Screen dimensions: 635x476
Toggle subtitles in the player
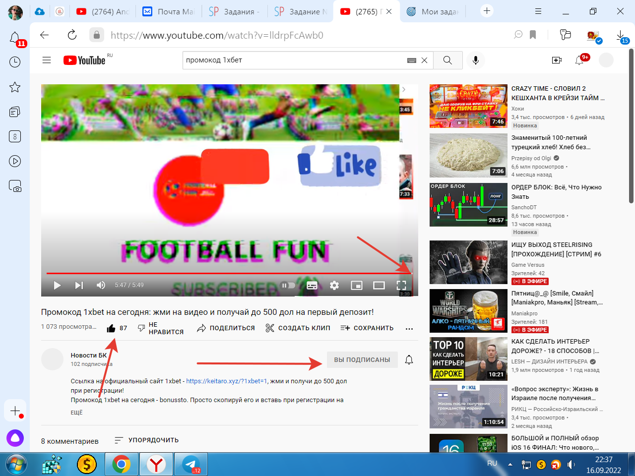tap(312, 285)
